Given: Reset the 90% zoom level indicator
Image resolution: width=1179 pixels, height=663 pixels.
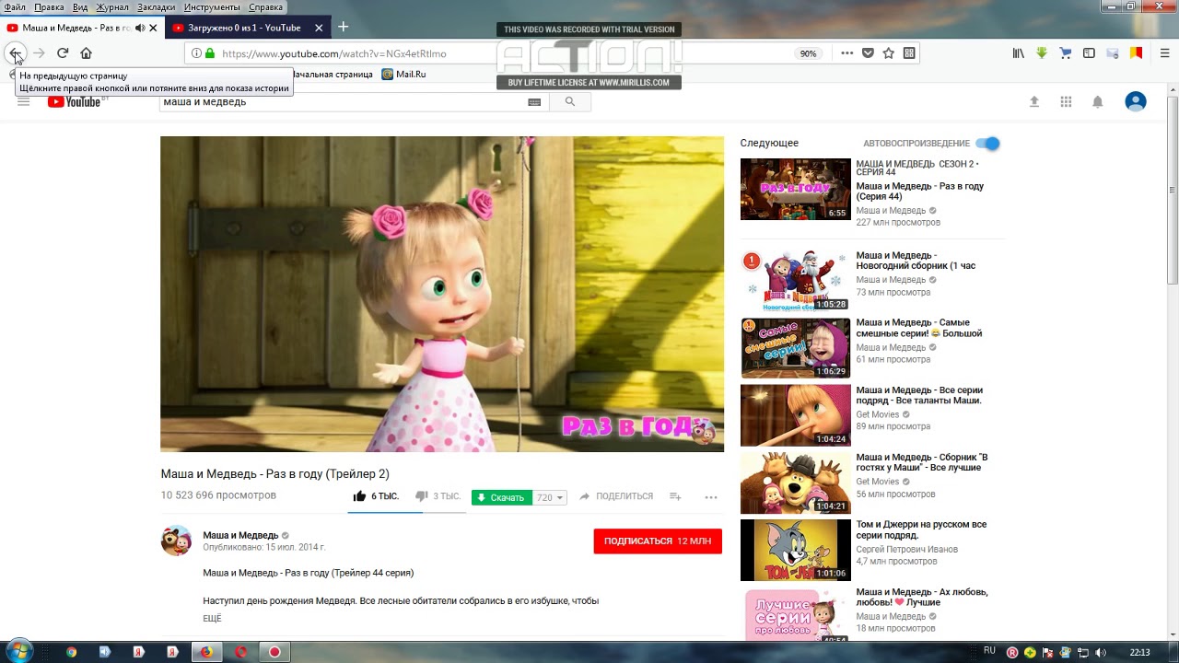Looking at the screenshot, I should tap(808, 53).
